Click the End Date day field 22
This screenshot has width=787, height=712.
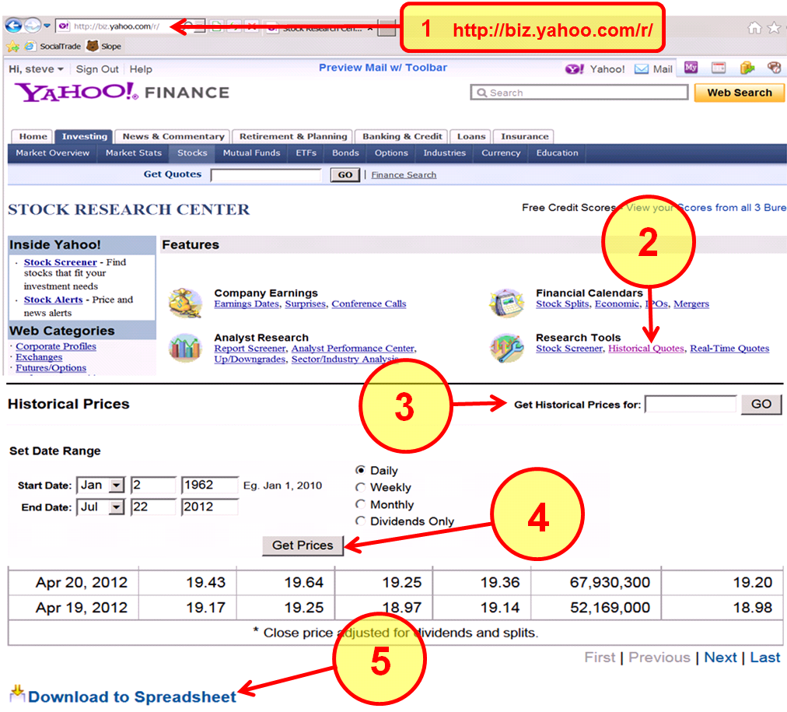pos(153,507)
